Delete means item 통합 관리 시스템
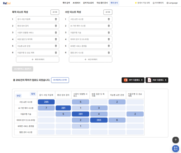 [x=109, y=52]
